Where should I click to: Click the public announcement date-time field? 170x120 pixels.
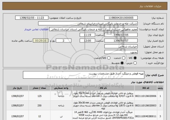coord(32,18)
